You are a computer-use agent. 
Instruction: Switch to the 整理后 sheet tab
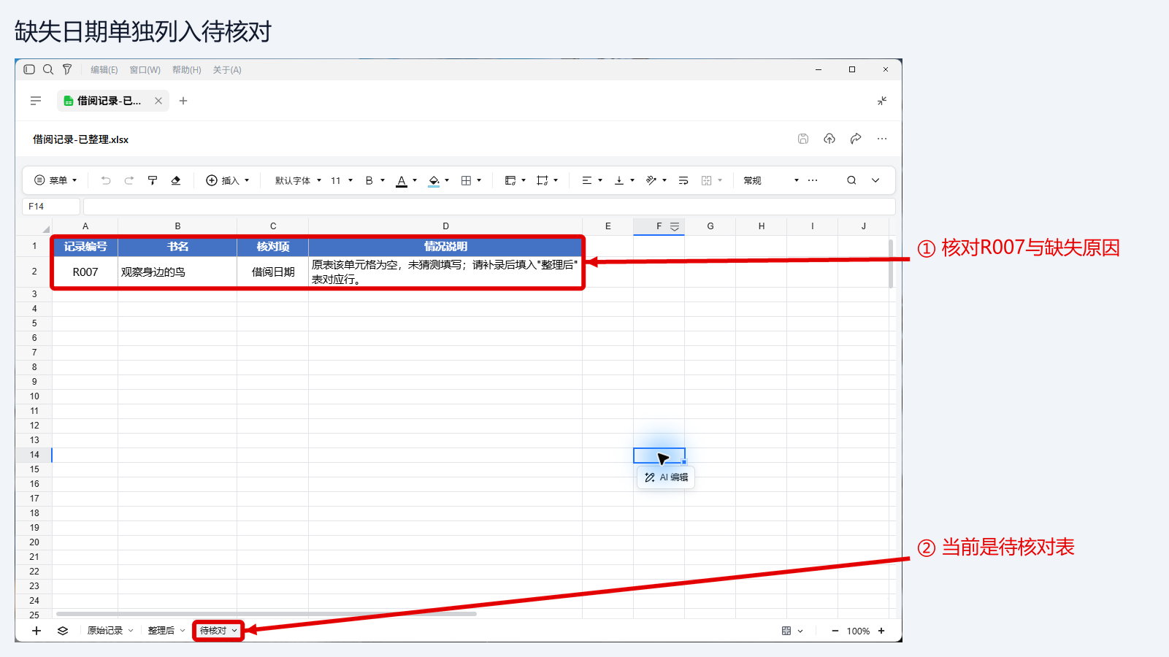[x=166, y=631]
